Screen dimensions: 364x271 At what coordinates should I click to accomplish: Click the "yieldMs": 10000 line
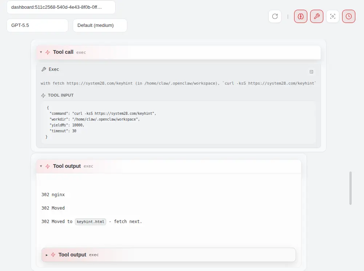tap(67, 125)
